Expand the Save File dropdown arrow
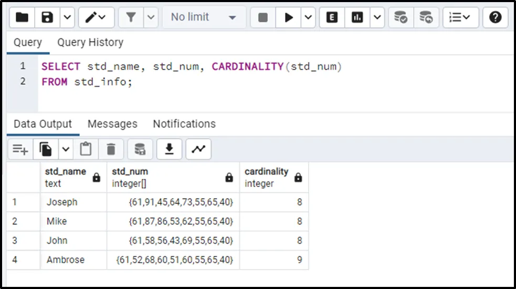Screen dimensions: 516x289 (67, 18)
